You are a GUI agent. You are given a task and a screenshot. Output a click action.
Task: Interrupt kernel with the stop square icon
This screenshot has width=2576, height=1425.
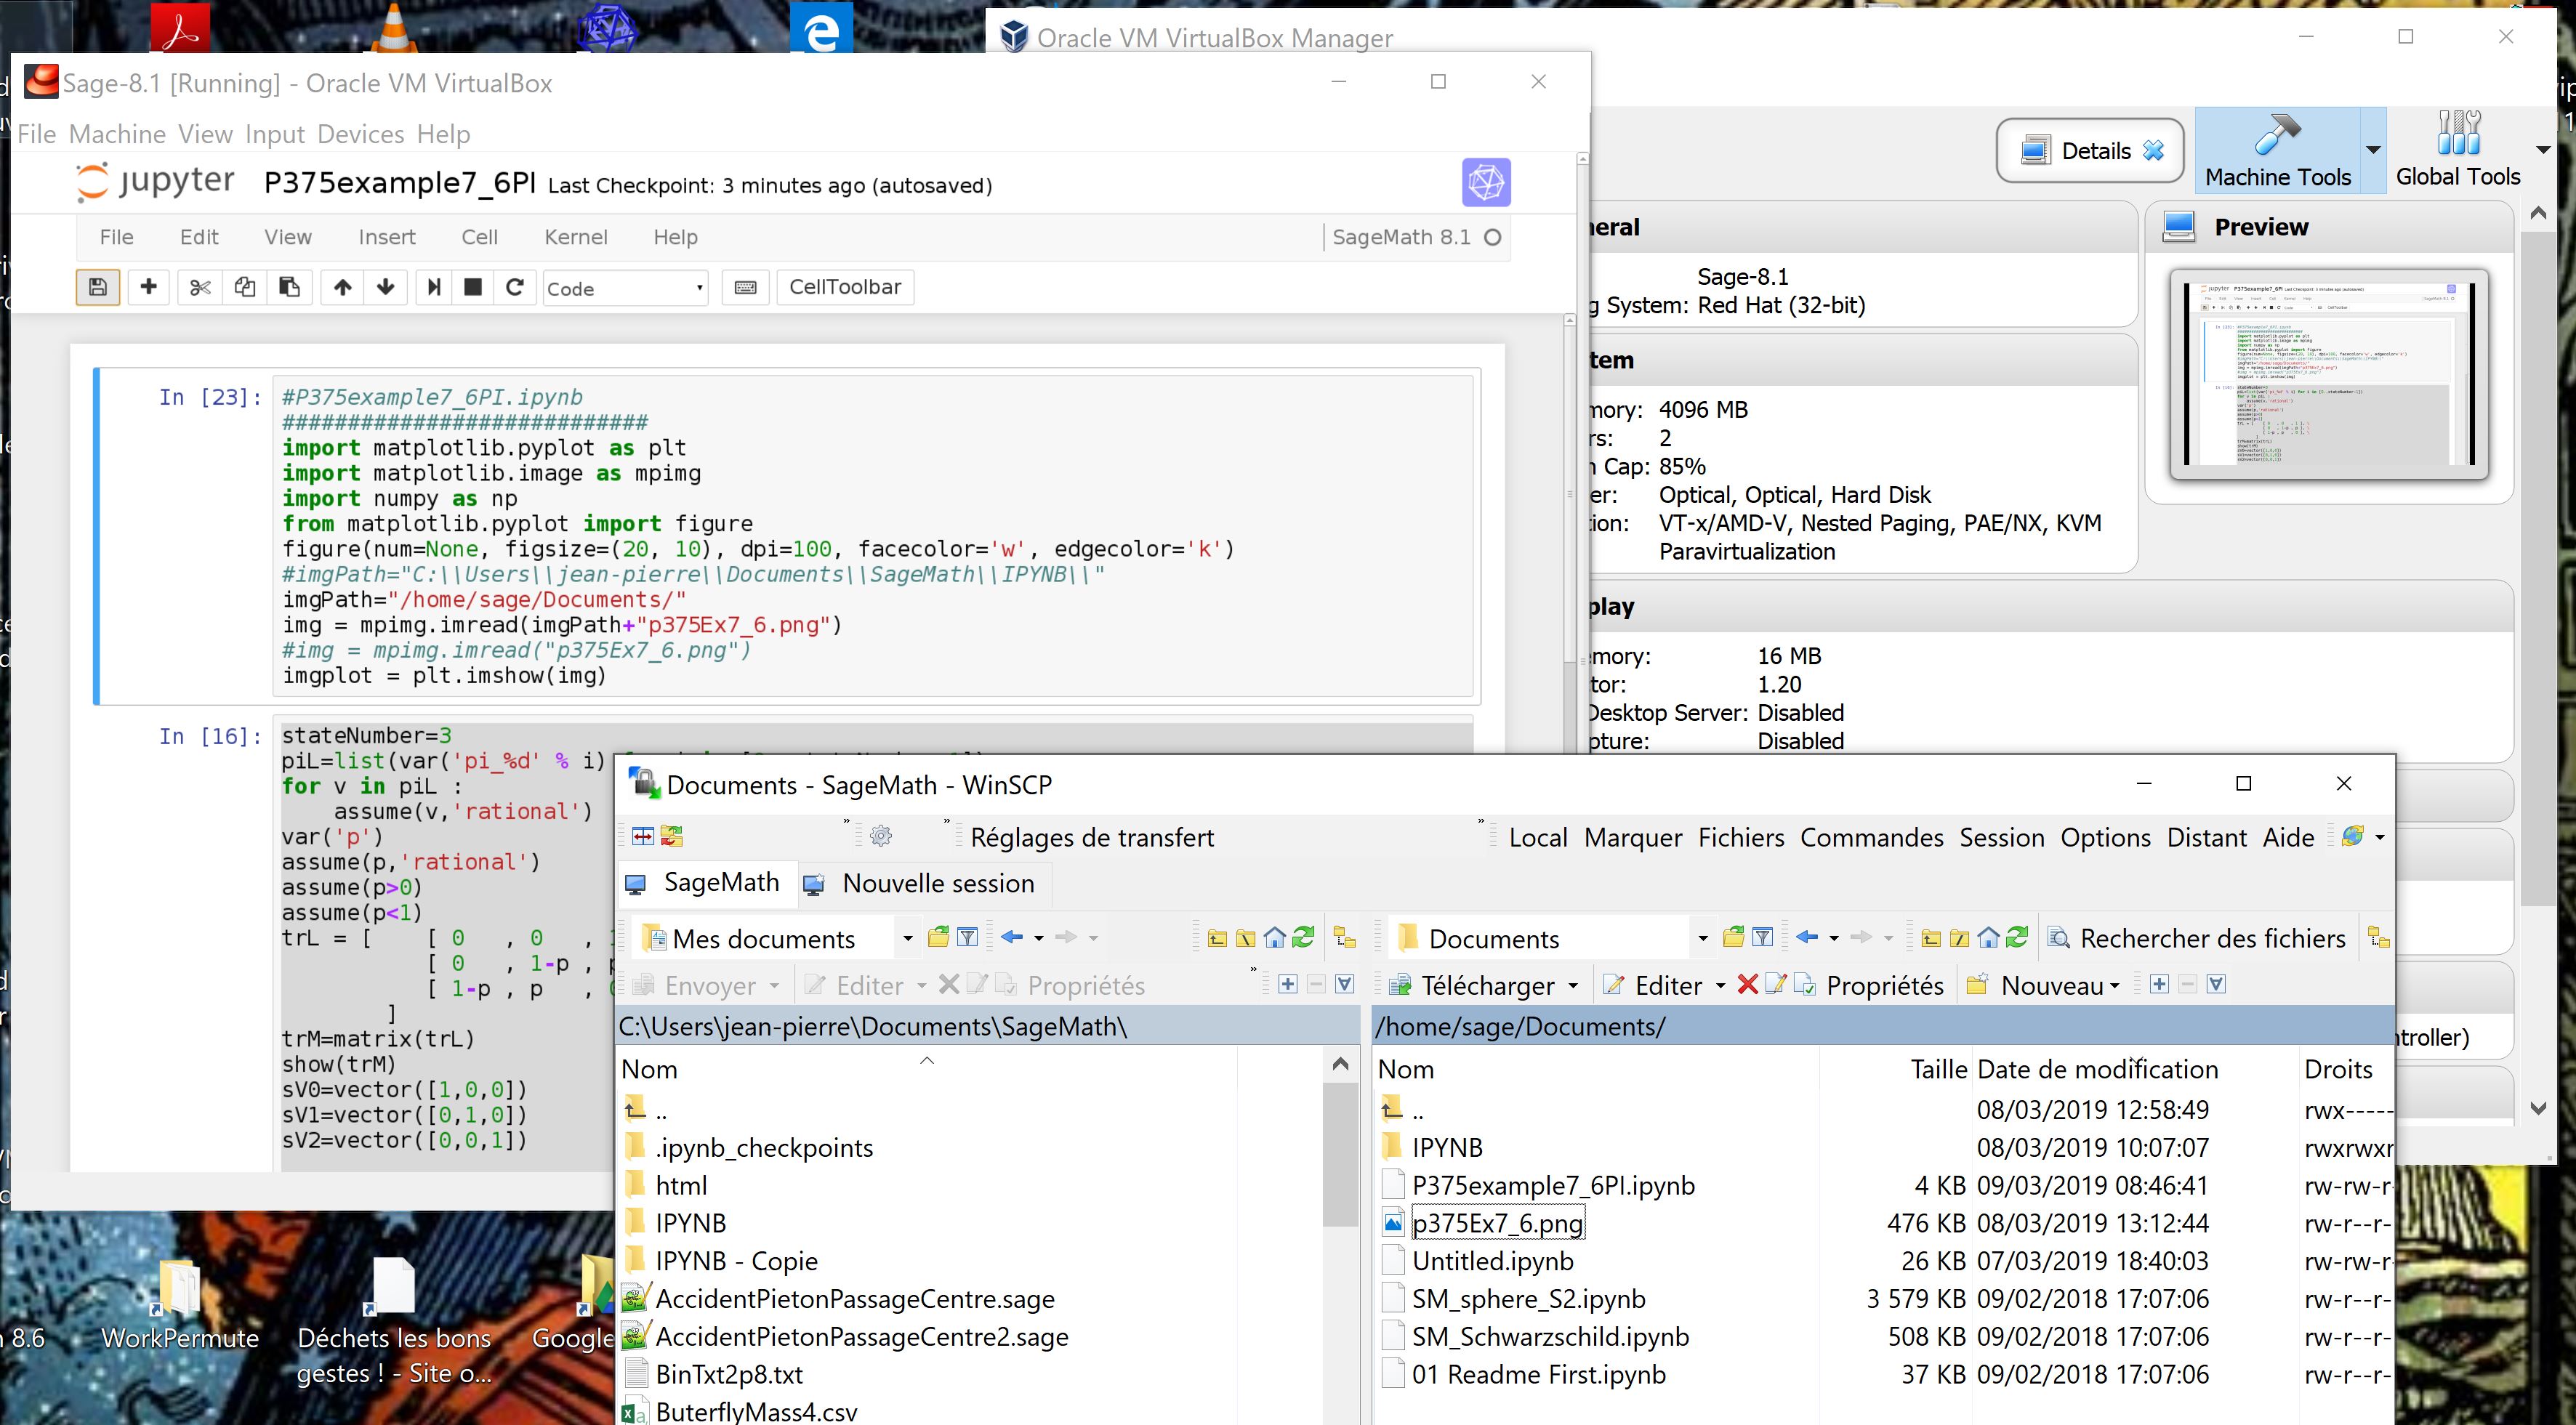click(473, 288)
